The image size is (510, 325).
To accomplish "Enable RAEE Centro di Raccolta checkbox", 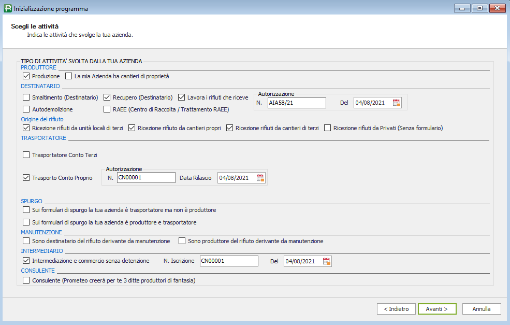I will click(108, 109).
